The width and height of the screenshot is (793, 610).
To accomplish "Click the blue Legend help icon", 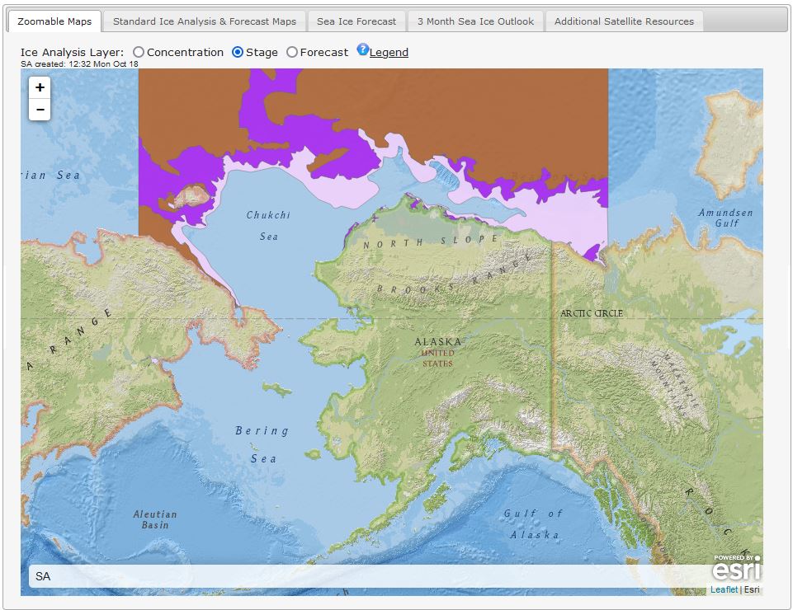I will 362,50.
